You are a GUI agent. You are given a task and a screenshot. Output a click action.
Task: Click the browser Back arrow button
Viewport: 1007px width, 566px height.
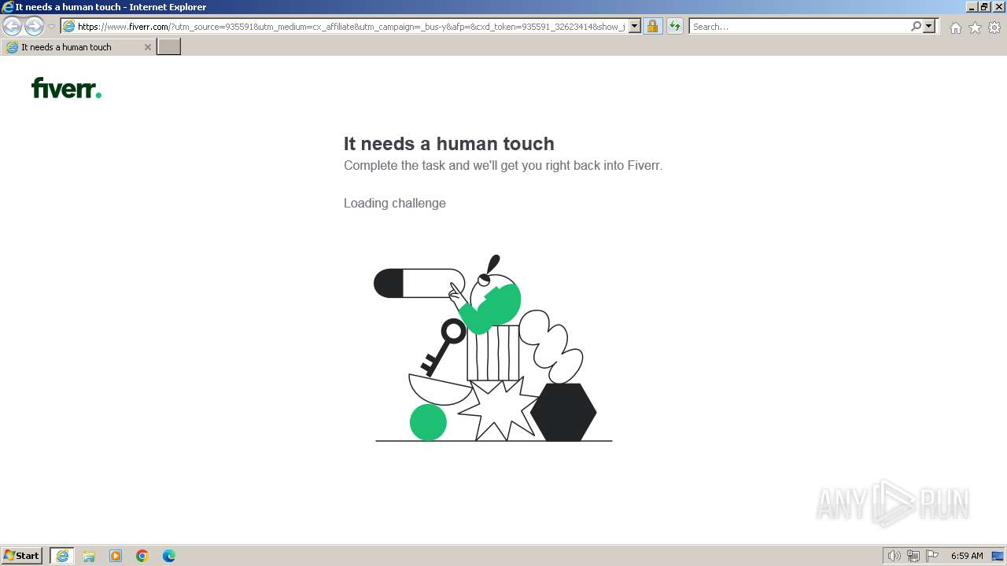tap(12, 27)
